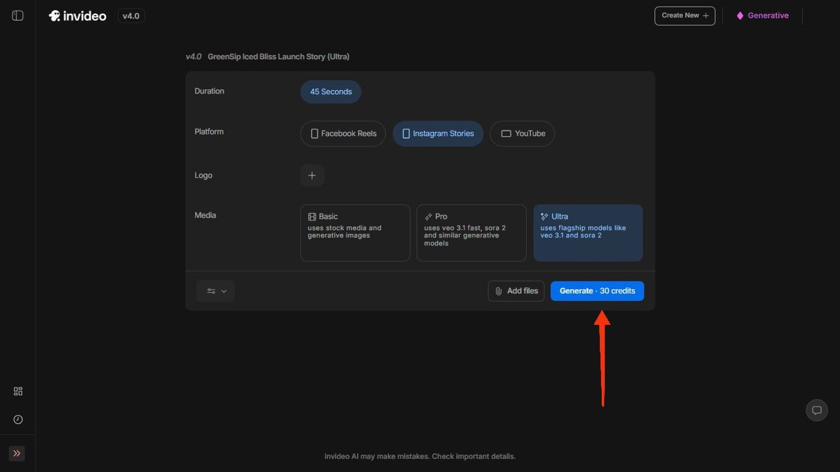Click the Create New button

click(685, 16)
